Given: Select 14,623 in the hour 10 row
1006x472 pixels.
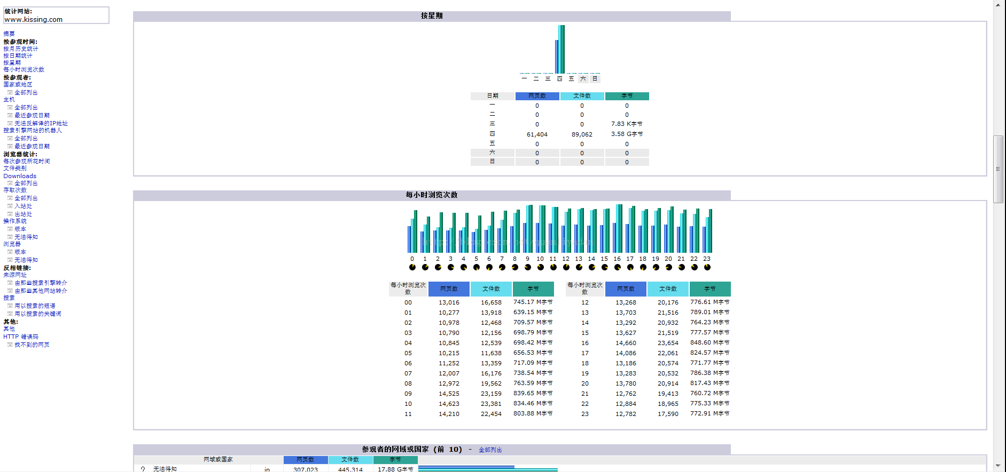Looking at the screenshot, I should pos(449,404).
